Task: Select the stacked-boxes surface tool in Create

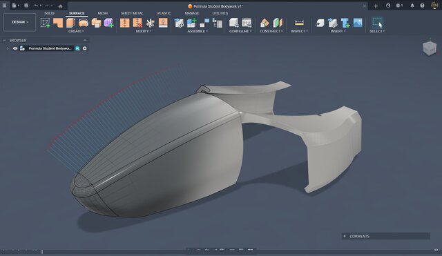Action: click(96, 23)
